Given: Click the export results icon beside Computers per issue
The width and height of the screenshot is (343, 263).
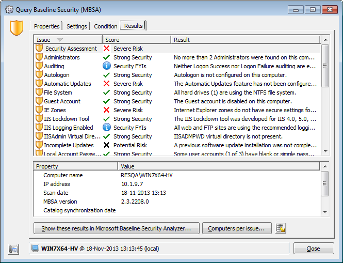Looking at the screenshot, I should coord(281,228).
